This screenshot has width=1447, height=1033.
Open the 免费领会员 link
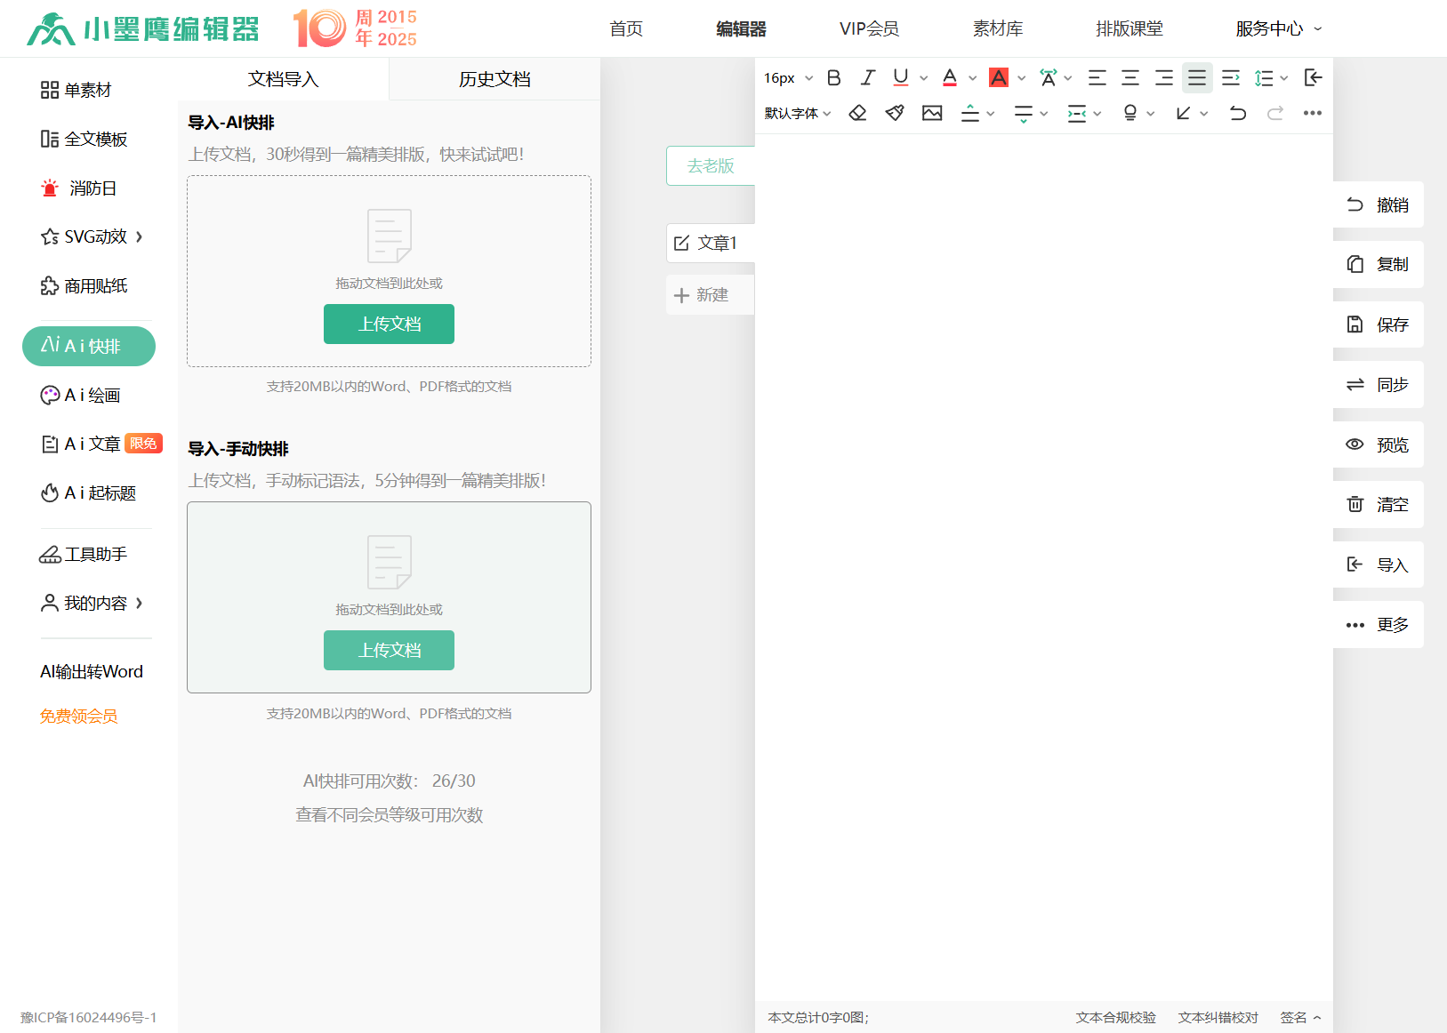click(x=78, y=716)
